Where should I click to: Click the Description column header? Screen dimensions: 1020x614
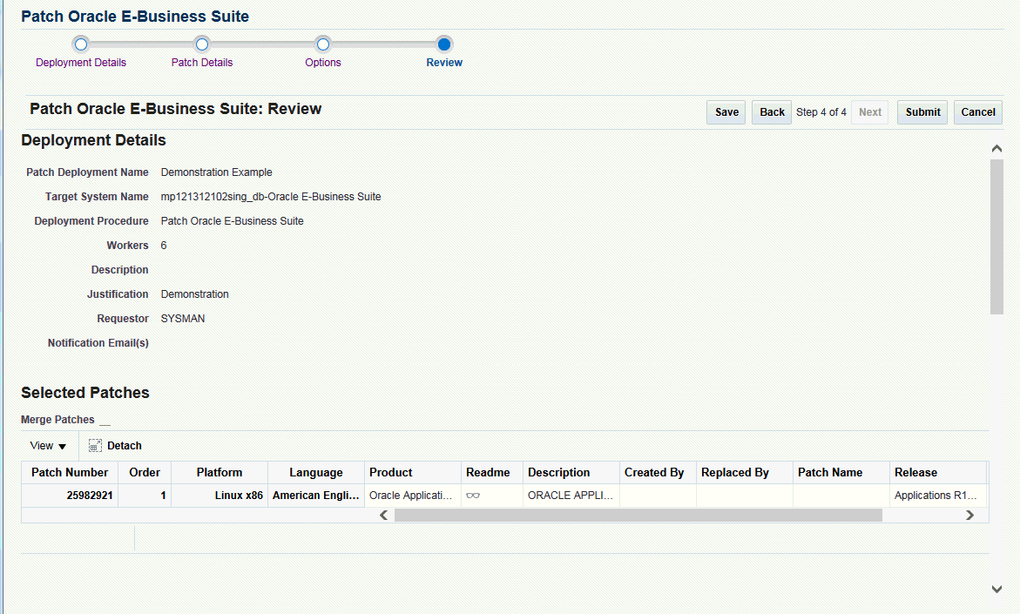coord(571,472)
